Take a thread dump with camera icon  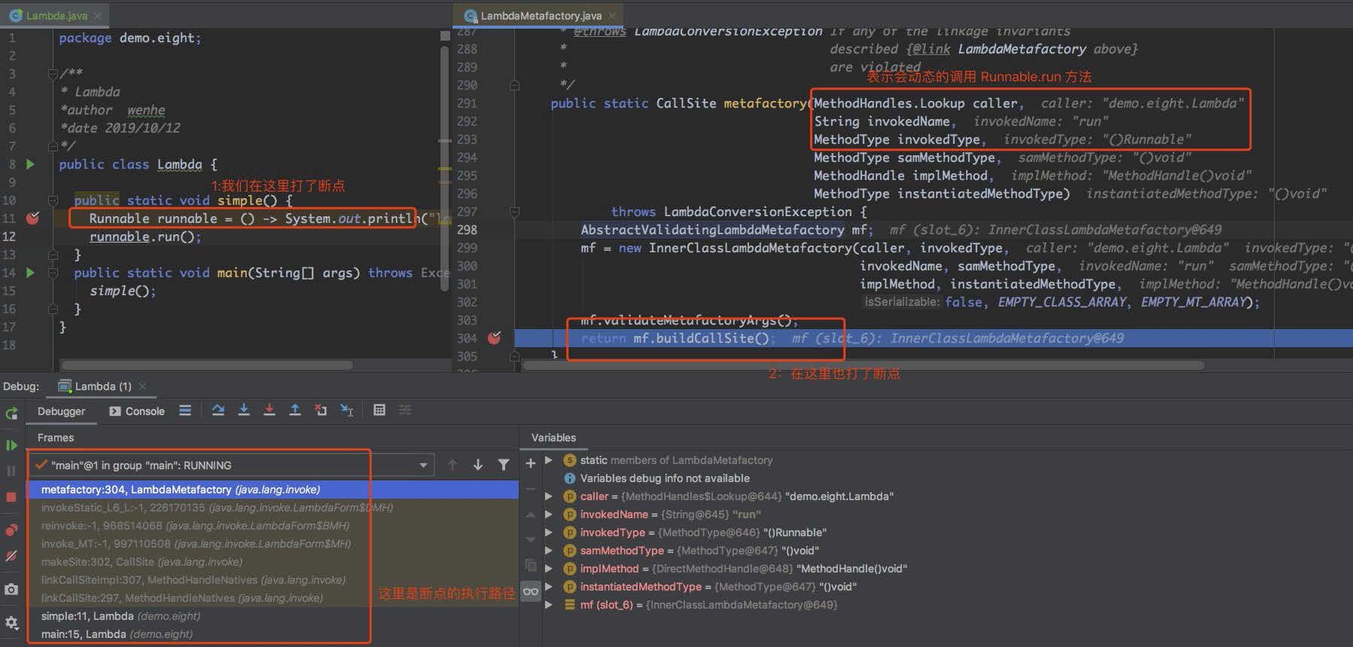pos(11,589)
